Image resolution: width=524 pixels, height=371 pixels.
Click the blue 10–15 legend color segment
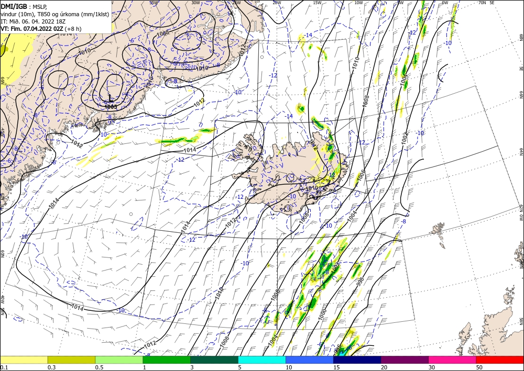(x=310, y=359)
